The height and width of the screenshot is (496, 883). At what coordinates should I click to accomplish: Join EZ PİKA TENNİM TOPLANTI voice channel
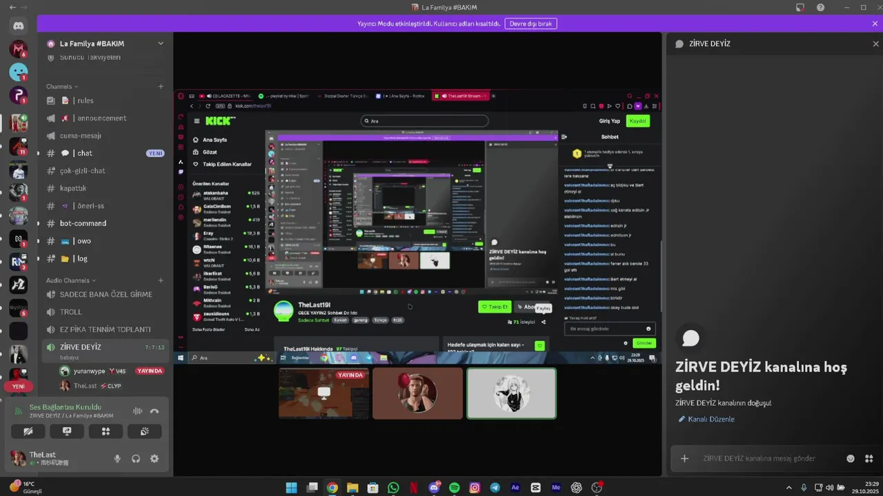(x=105, y=329)
